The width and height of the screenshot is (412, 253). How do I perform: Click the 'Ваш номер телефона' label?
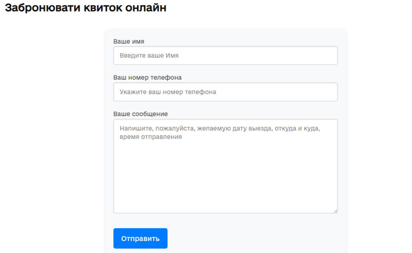pyautogui.click(x=147, y=77)
